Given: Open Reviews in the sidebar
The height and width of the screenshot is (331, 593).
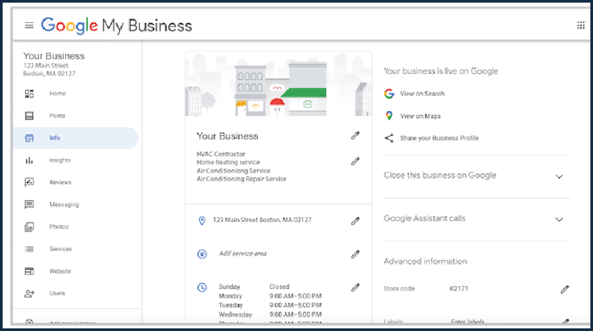Looking at the screenshot, I should tap(60, 182).
